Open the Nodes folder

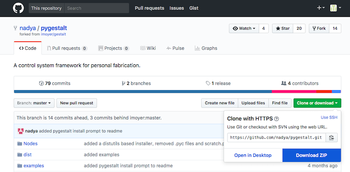tap(31, 144)
